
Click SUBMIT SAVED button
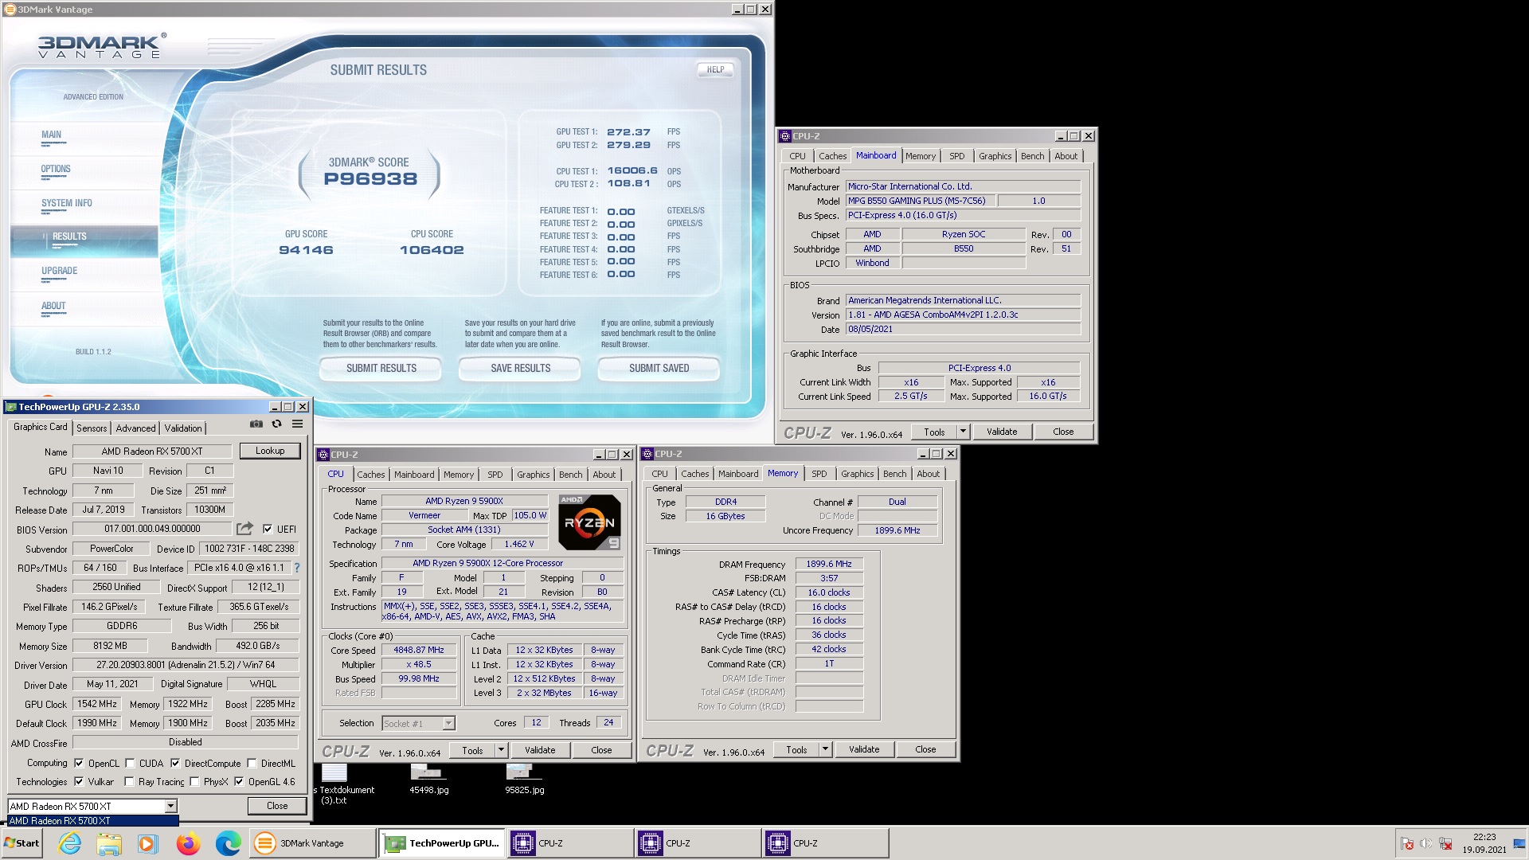tap(659, 368)
